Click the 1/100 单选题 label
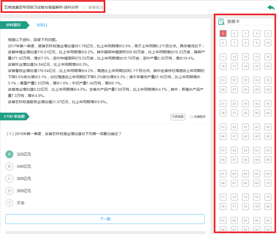This screenshot has height=234, width=278. (x=14, y=116)
